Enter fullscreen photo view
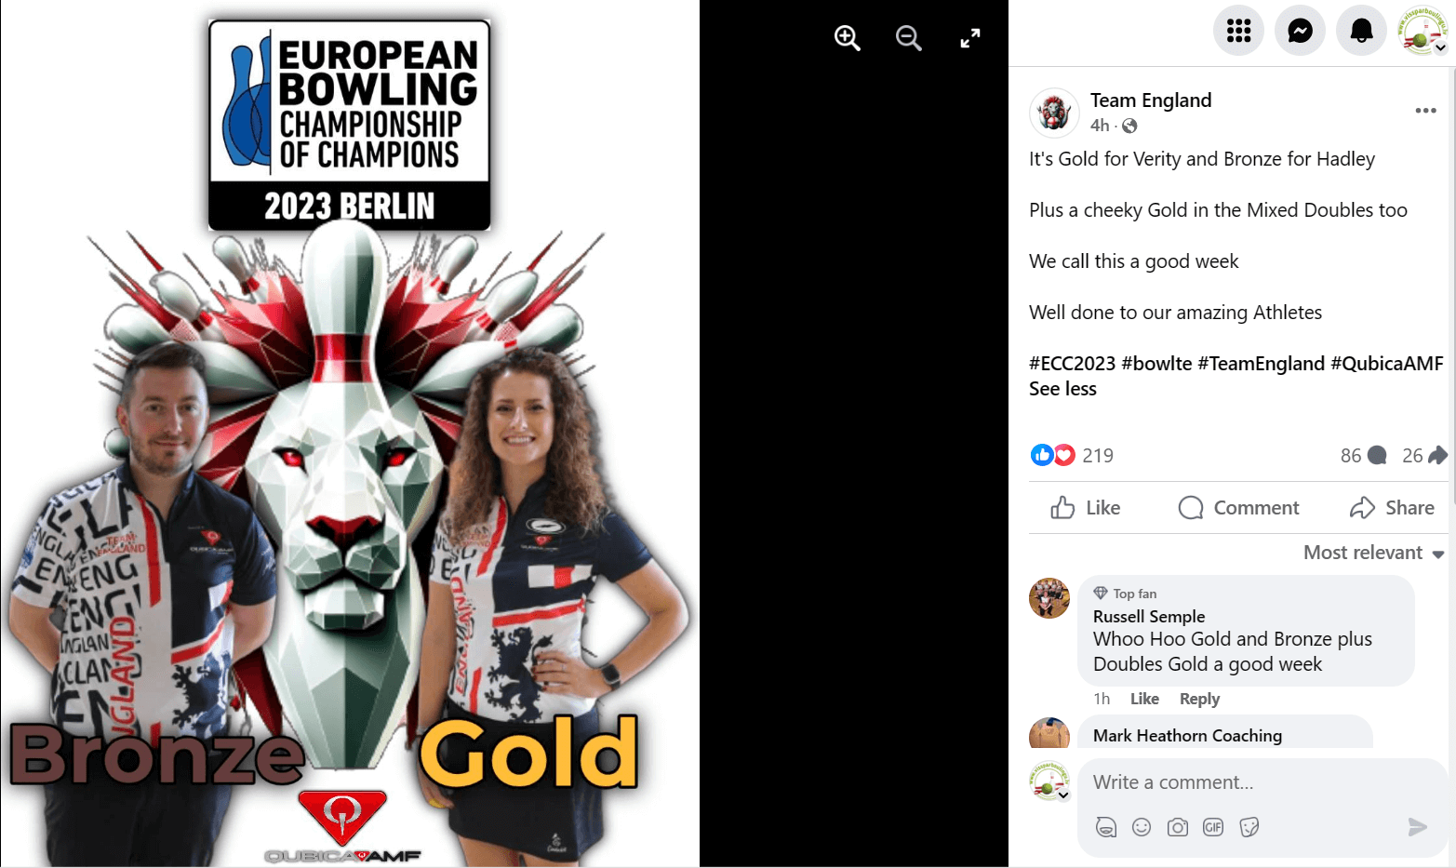Screen dimensions: 1456x868 [x=970, y=38]
